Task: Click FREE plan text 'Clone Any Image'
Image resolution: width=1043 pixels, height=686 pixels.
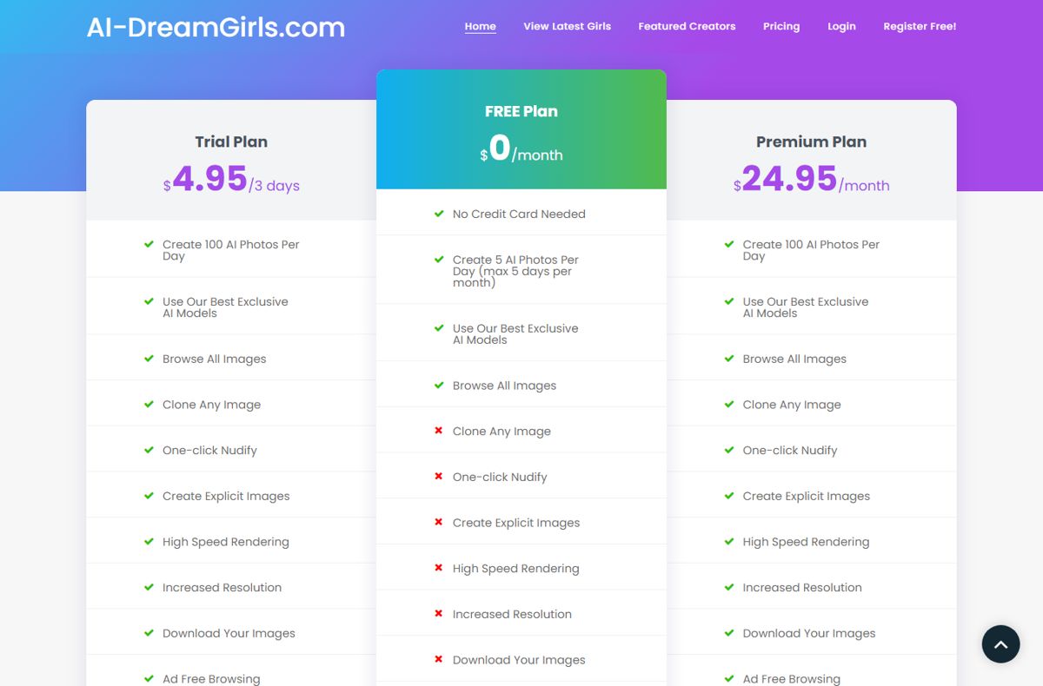Action: pos(502,432)
